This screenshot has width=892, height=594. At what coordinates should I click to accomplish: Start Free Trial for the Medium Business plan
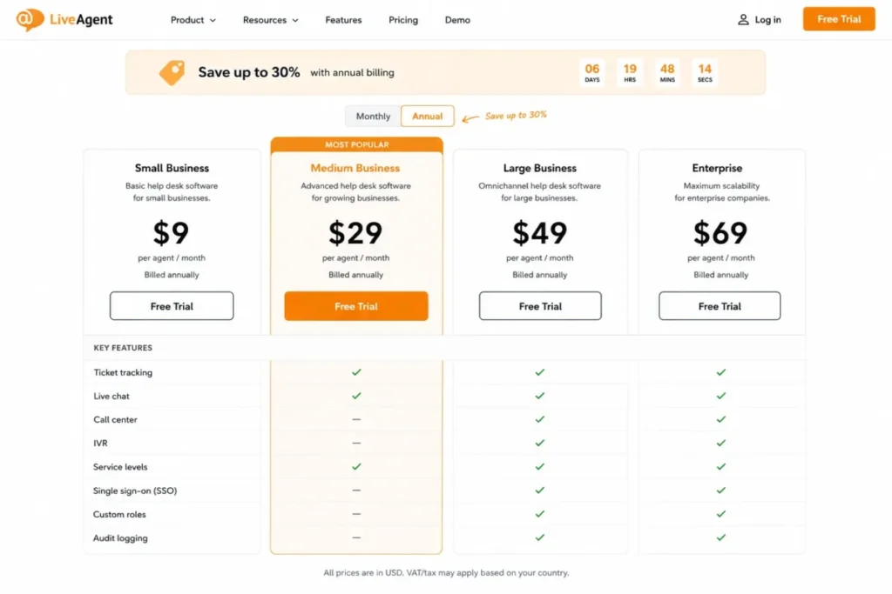click(x=356, y=306)
